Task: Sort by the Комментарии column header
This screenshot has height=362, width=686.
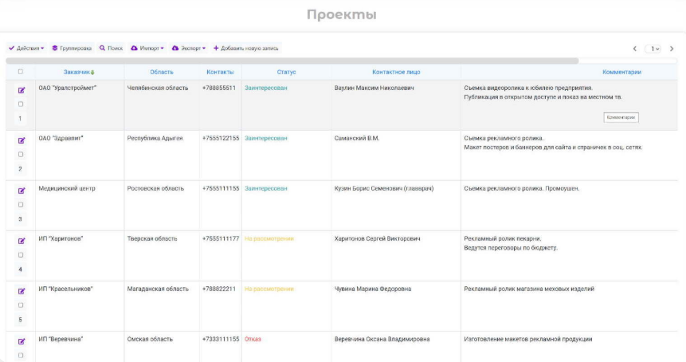Action: (621, 73)
